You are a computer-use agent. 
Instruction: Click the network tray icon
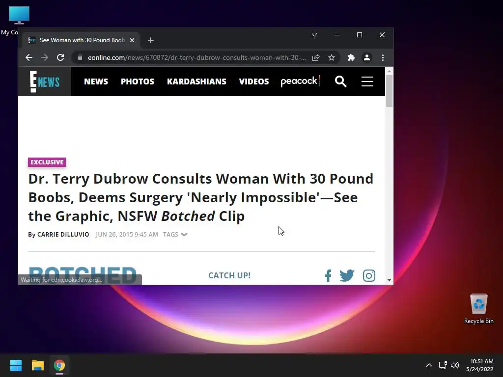point(443,365)
